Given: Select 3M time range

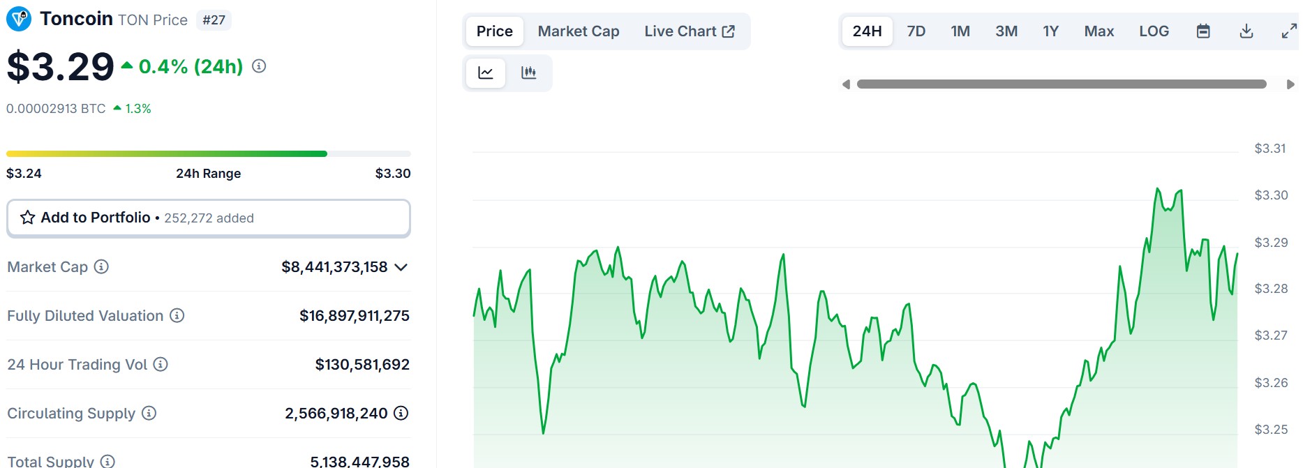Looking at the screenshot, I should (x=1006, y=31).
